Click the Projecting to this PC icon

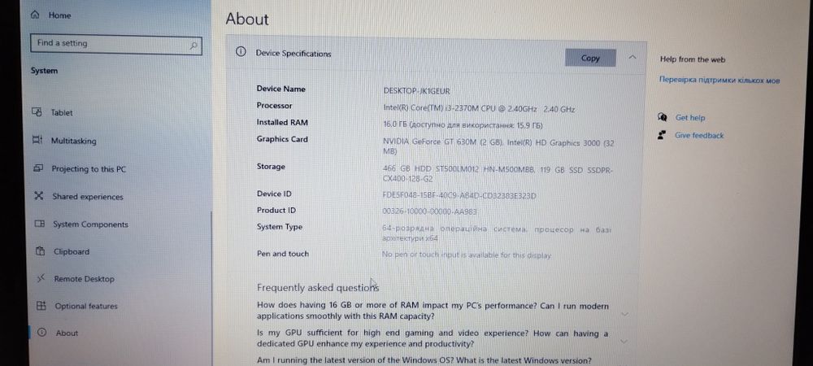pyautogui.click(x=38, y=168)
